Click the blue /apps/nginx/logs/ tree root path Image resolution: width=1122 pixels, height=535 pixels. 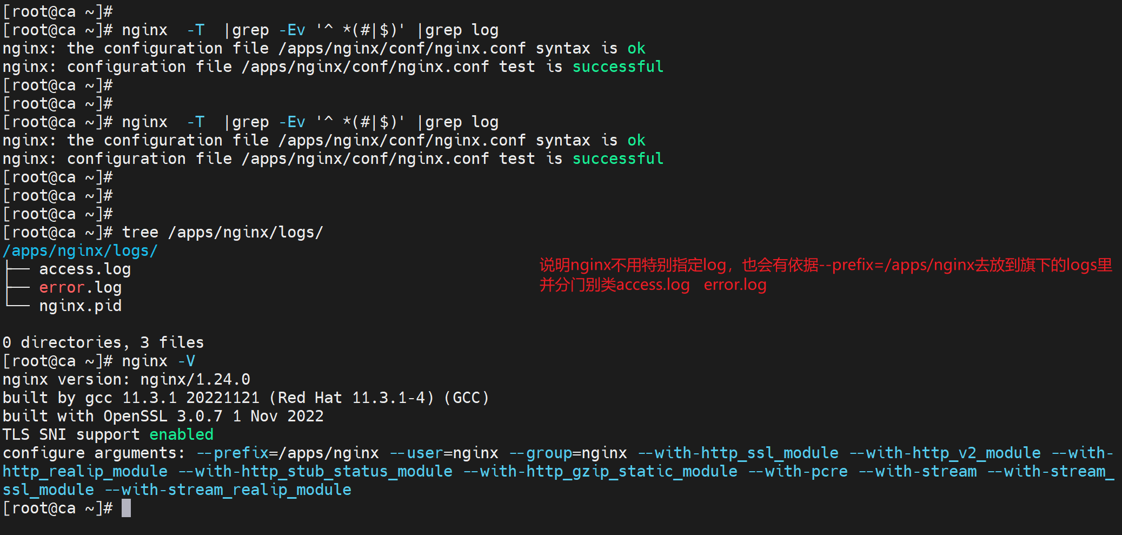[80, 250]
